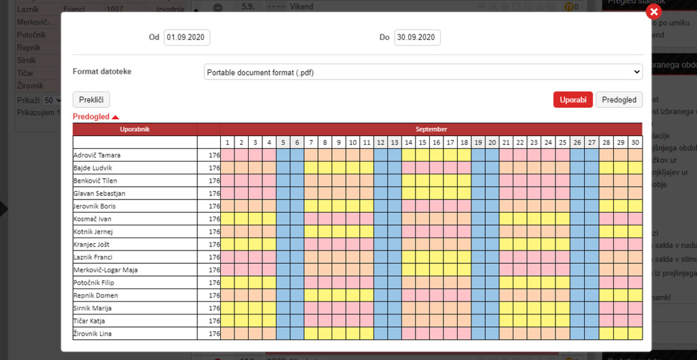Set the Od start date field
697x360 pixels.
pos(187,37)
